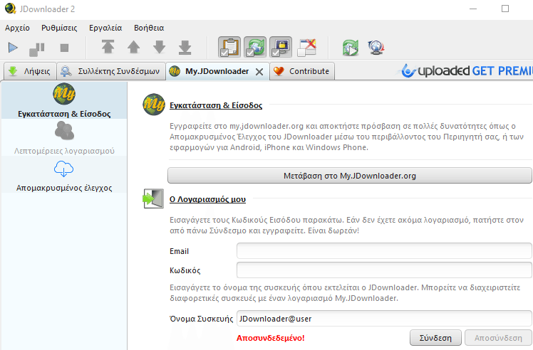Close the My.JDownloader tab

pos(259,72)
